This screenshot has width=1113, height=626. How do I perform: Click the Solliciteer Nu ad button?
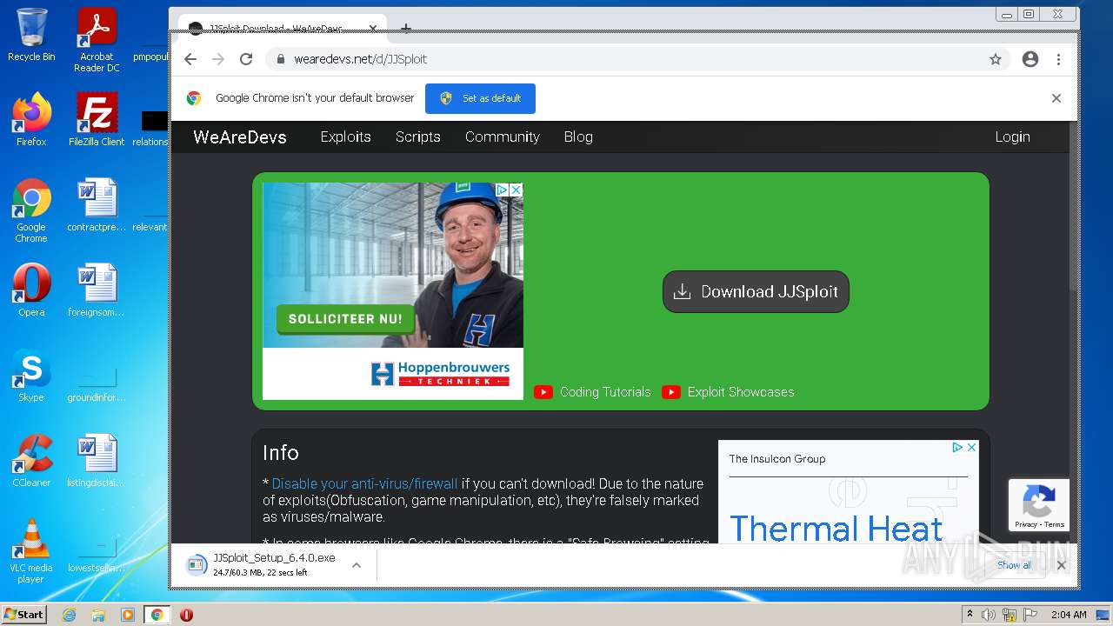344,319
